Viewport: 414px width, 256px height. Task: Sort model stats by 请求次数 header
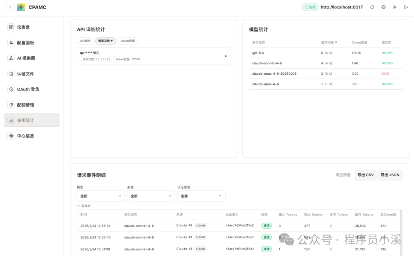point(329,42)
